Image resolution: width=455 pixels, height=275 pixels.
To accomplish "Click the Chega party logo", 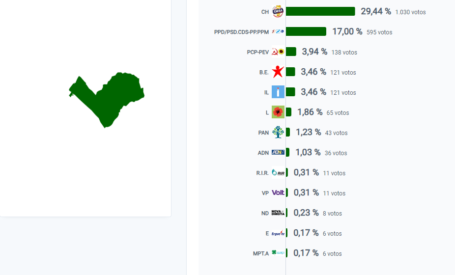I will click(278, 12).
